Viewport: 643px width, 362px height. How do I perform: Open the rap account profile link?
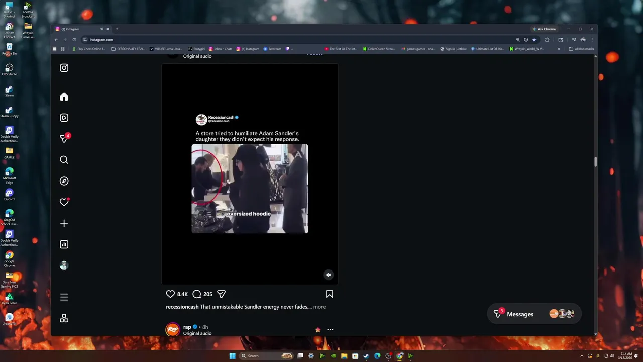(187, 327)
